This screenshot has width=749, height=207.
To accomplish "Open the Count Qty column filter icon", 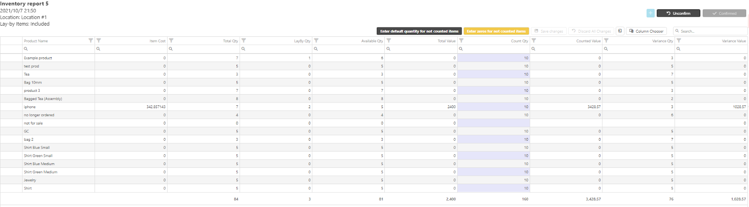I will coord(462,41).
